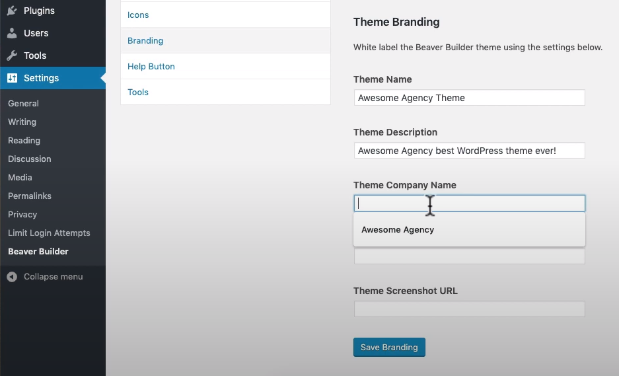Switch to the Branding tab

tap(145, 40)
